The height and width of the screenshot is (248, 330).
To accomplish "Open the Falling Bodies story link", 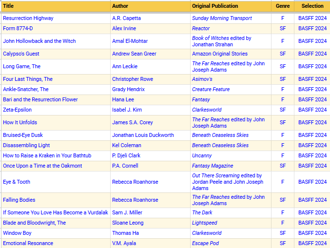I will click(19, 200).
